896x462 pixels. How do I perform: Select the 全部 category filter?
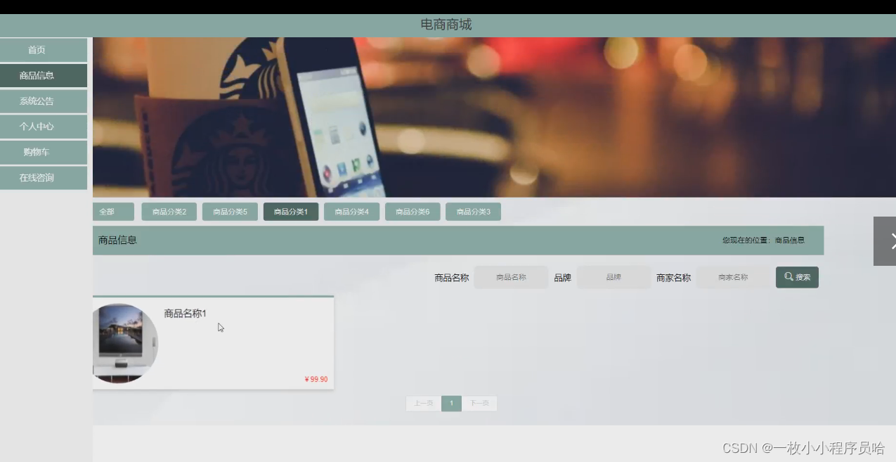click(x=112, y=212)
